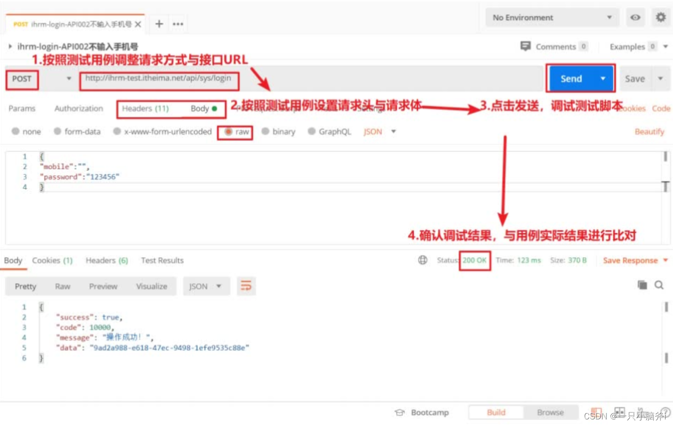
Task: Switch to the Authorization tab
Action: pos(79,108)
